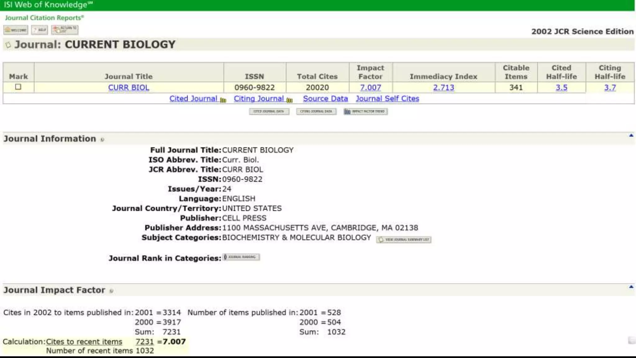Open the Impact Factor Trend button

pos(366,111)
